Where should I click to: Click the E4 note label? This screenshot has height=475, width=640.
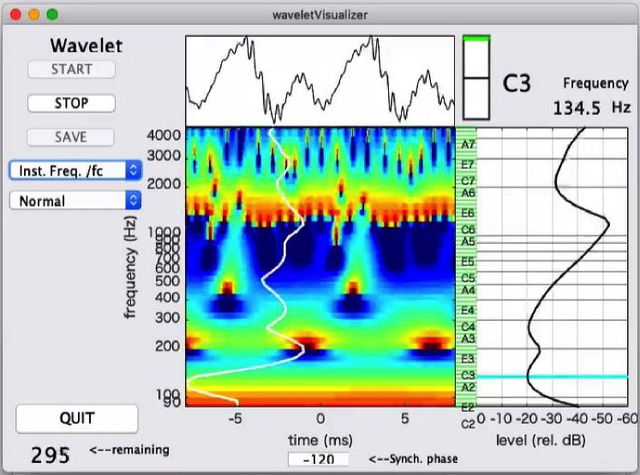468,311
